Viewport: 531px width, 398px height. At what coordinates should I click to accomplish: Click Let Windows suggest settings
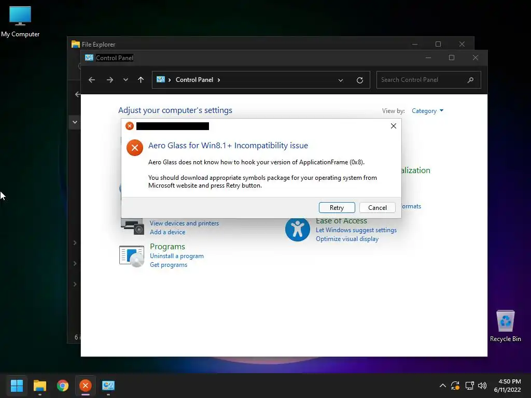pyautogui.click(x=356, y=230)
